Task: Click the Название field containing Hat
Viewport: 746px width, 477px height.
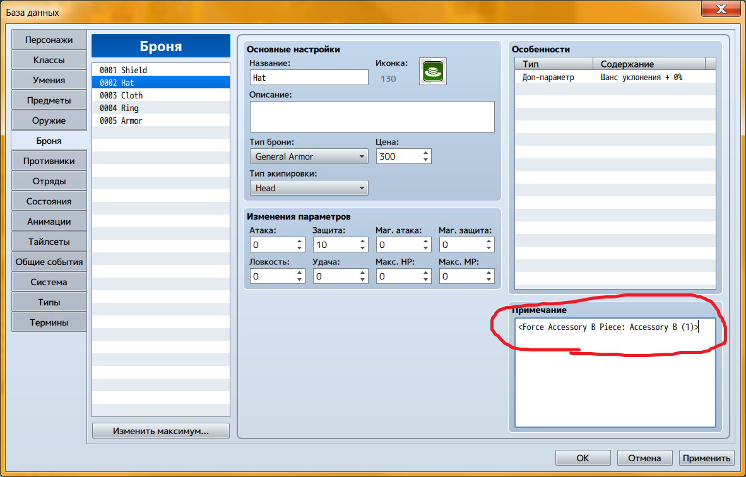Action: click(309, 78)
